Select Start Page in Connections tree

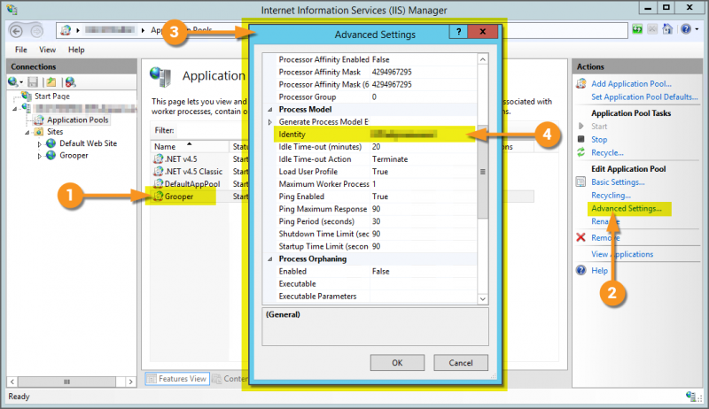coord(52,96)
